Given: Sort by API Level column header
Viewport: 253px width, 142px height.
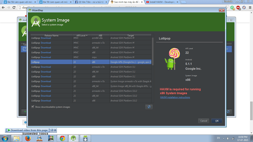Looking at the screenshot, I should pos(82,35).
